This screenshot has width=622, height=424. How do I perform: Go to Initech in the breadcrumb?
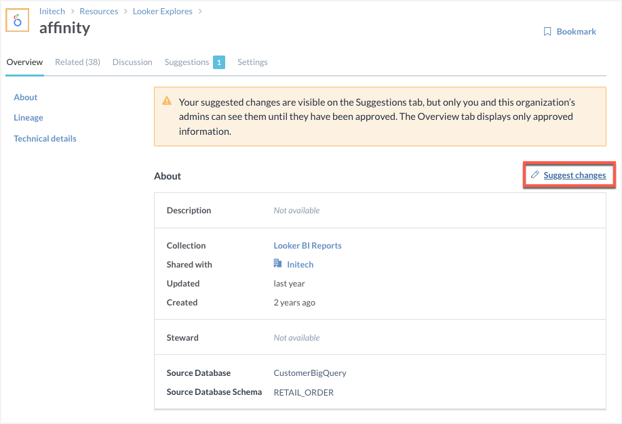click(x=52, y=12)
